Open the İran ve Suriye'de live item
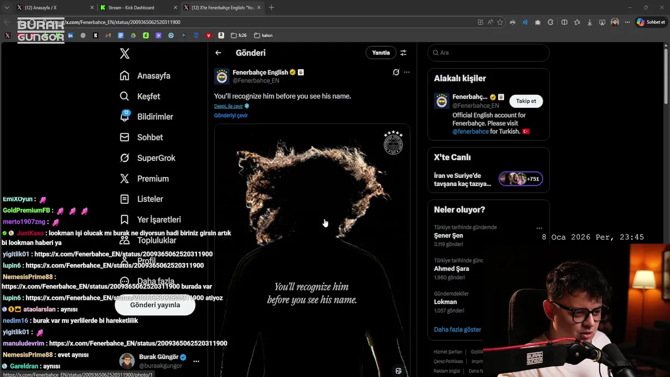This screenshot has height=377, width=670. coord(463,180)
